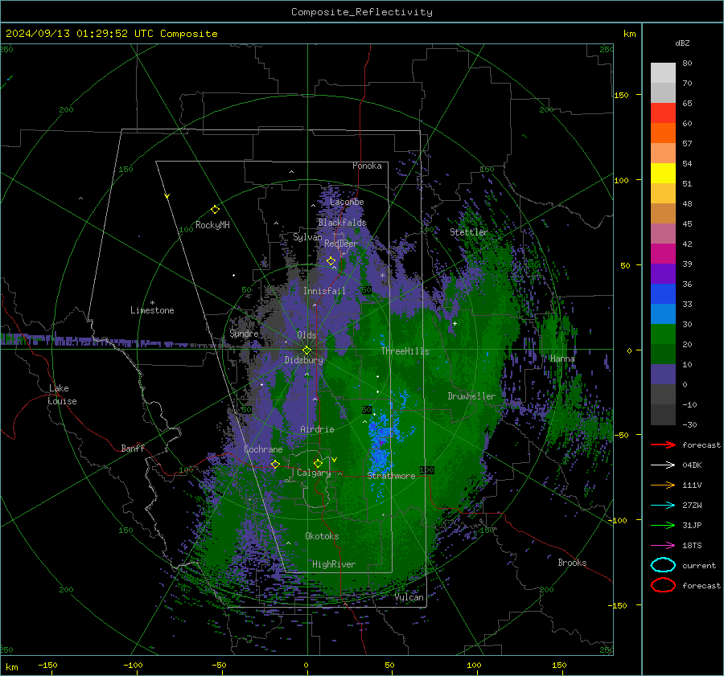The height and width of the screenshot is (676, 724).
Task: Select the Sylvan label
Action: tap(307, 237)
